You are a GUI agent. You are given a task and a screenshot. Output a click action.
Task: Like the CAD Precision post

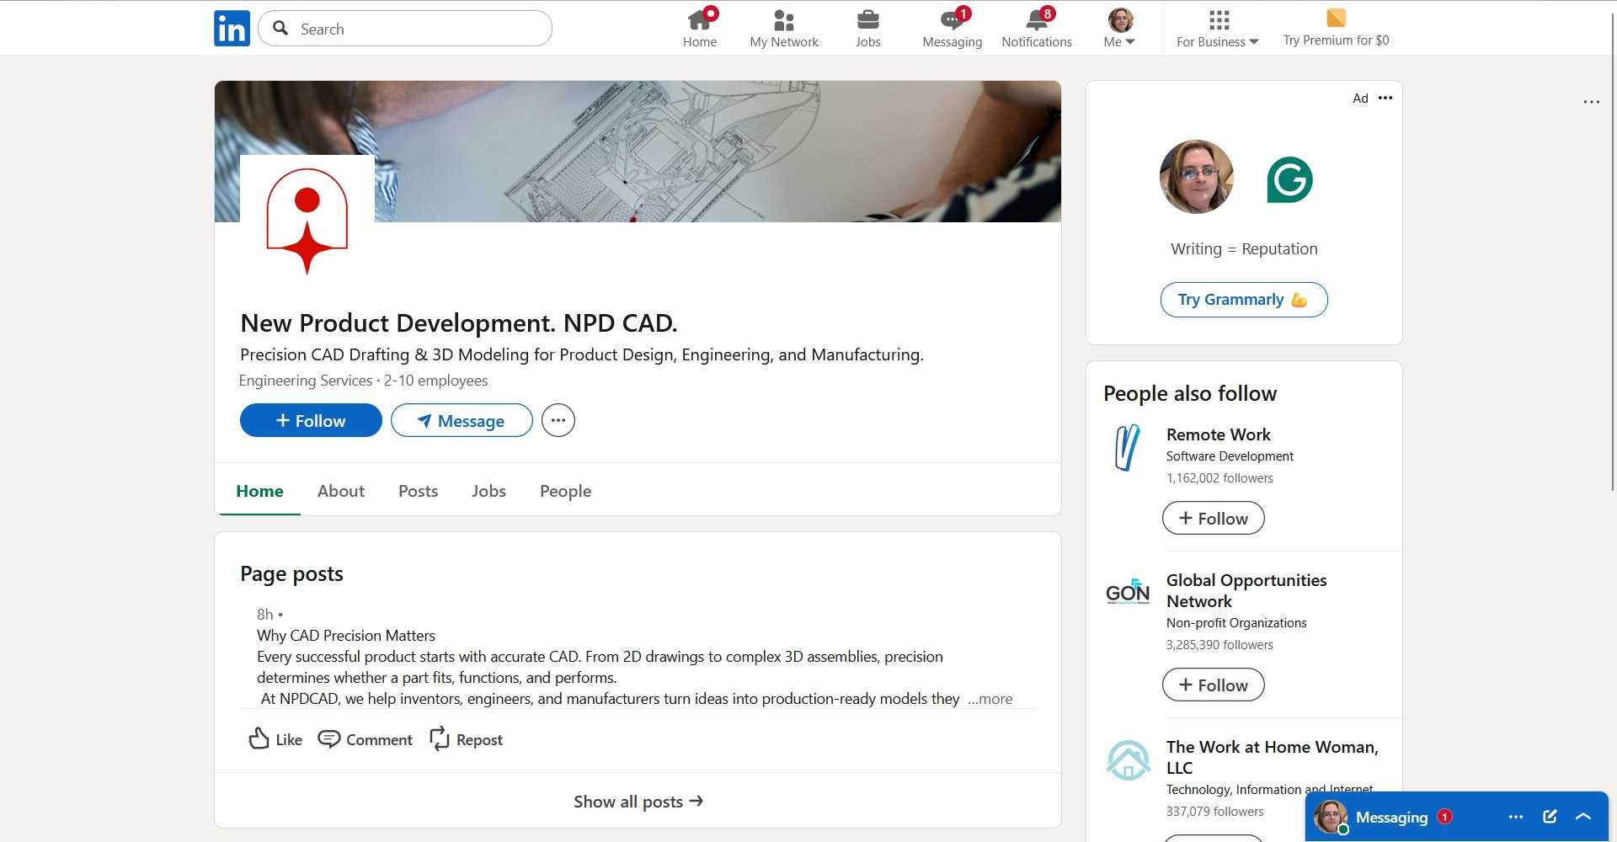click(273, 739)
